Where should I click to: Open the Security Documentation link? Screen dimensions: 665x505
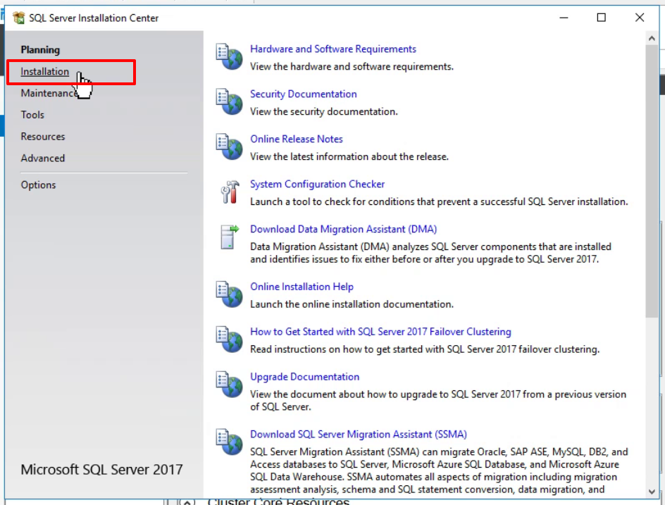pyautogui.click(x=303, y=94)
